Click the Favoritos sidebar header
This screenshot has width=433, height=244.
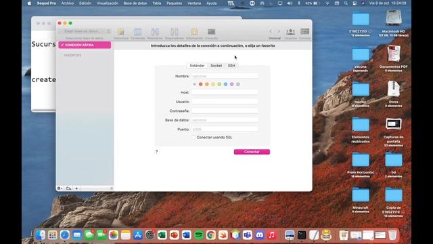tap(72, 56)
